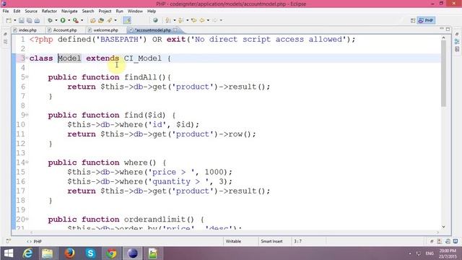This screenshot has height=260, width=462.
Task: Open the Back history dropdown arrow
Action: point(208,20)
